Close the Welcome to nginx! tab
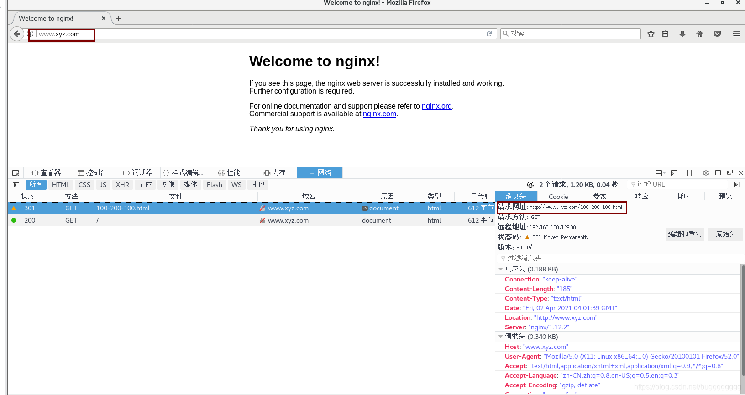The width and height of the screenshot is (745, 395). pos(104,18)
